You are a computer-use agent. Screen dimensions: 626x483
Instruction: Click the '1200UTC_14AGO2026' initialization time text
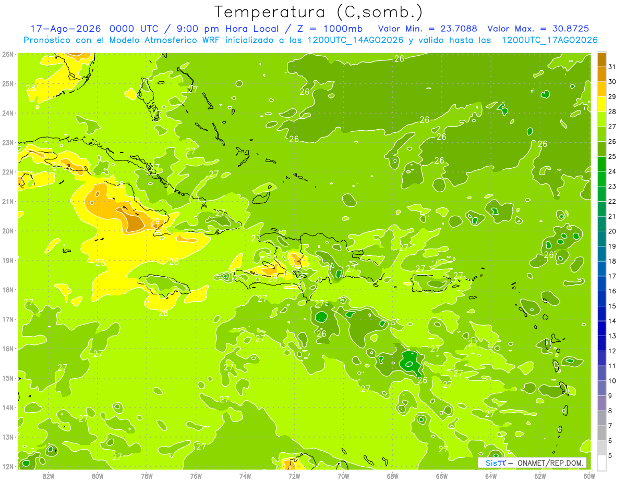tap(354, 40)
